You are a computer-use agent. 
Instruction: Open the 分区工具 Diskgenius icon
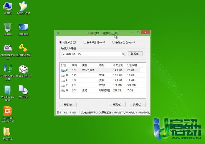coord(8,114)
